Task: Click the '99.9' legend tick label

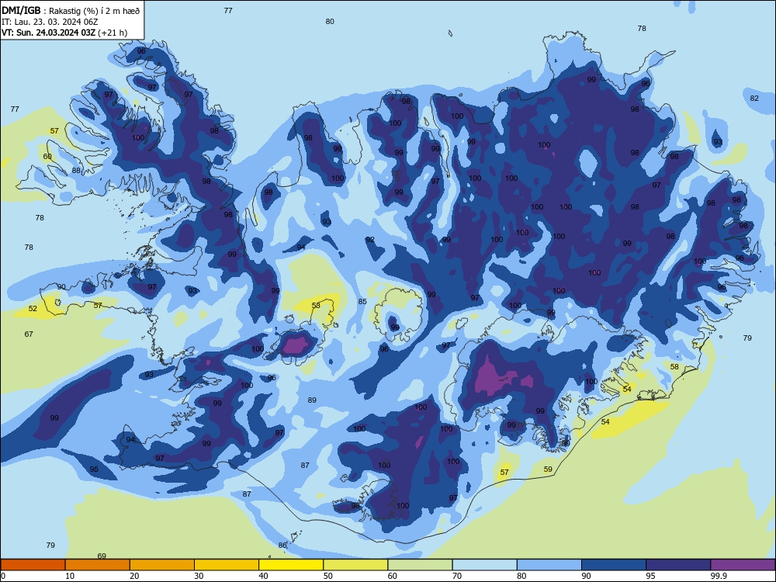Action: tap(718, 576)
